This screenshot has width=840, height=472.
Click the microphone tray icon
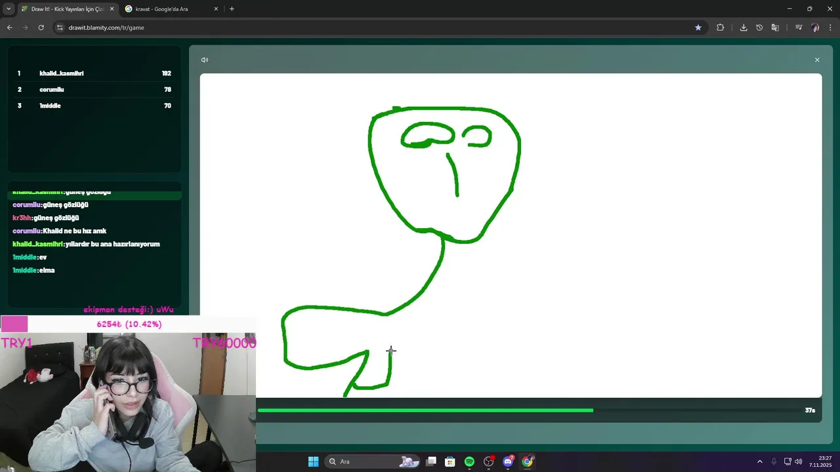pos(774,462)
